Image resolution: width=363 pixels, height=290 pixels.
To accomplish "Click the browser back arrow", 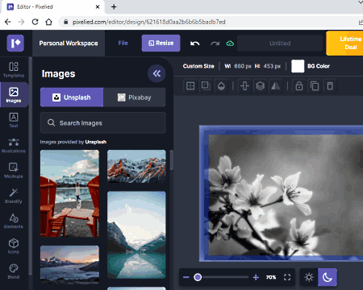I will (x=8, y=22).
